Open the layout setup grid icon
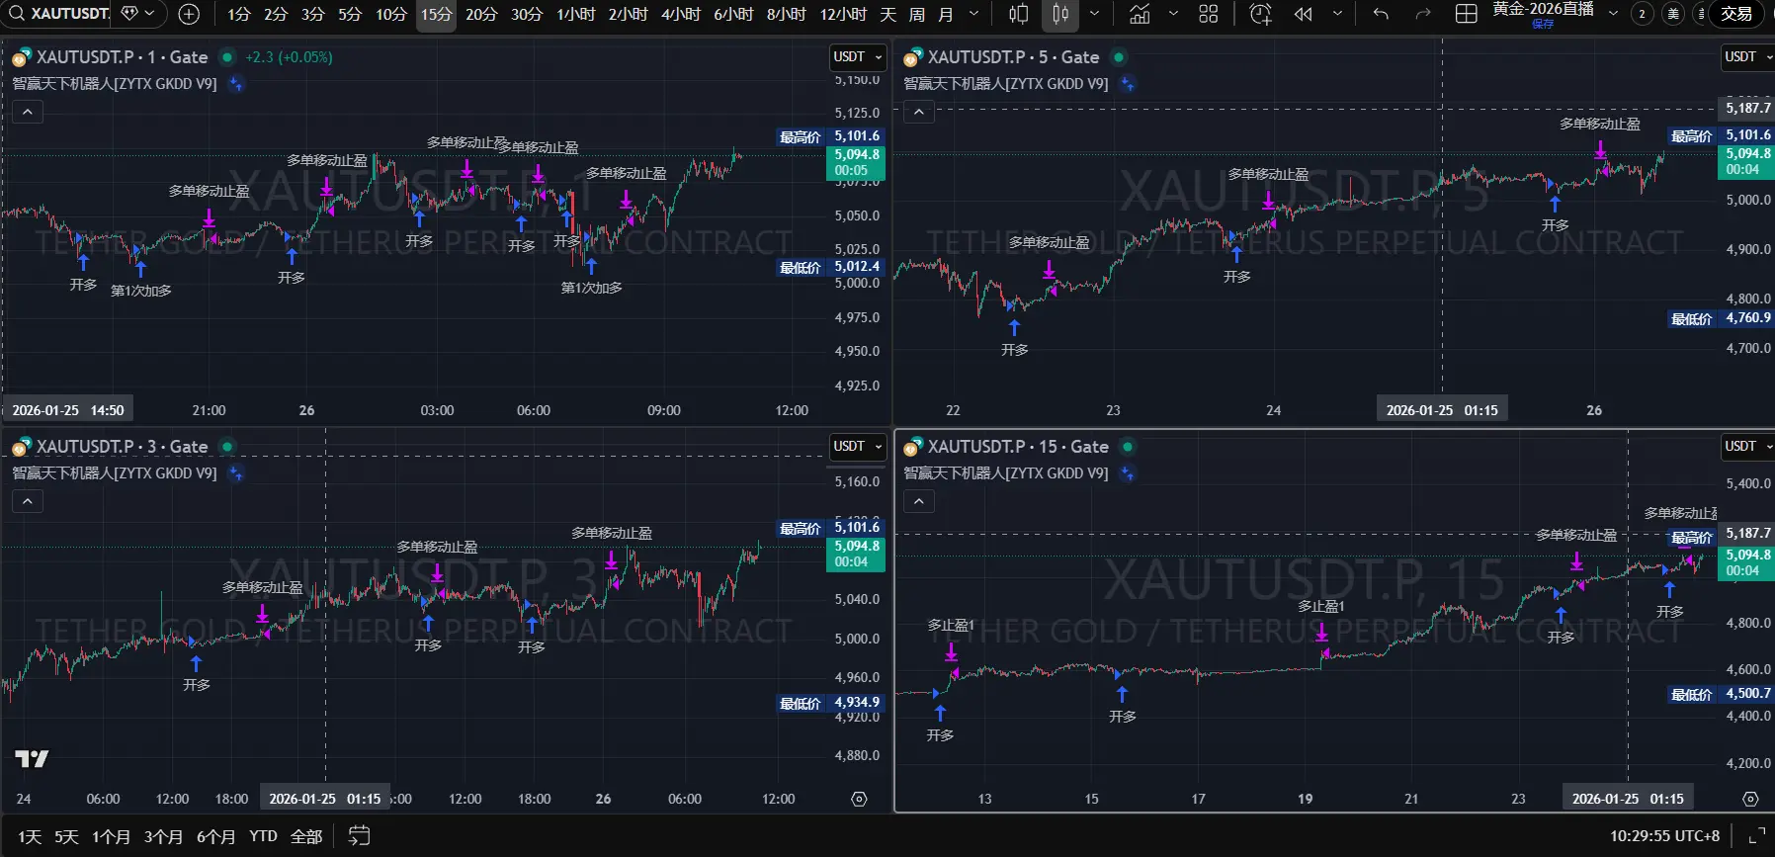The image size is (1775, 857). tap(1467, 14)
